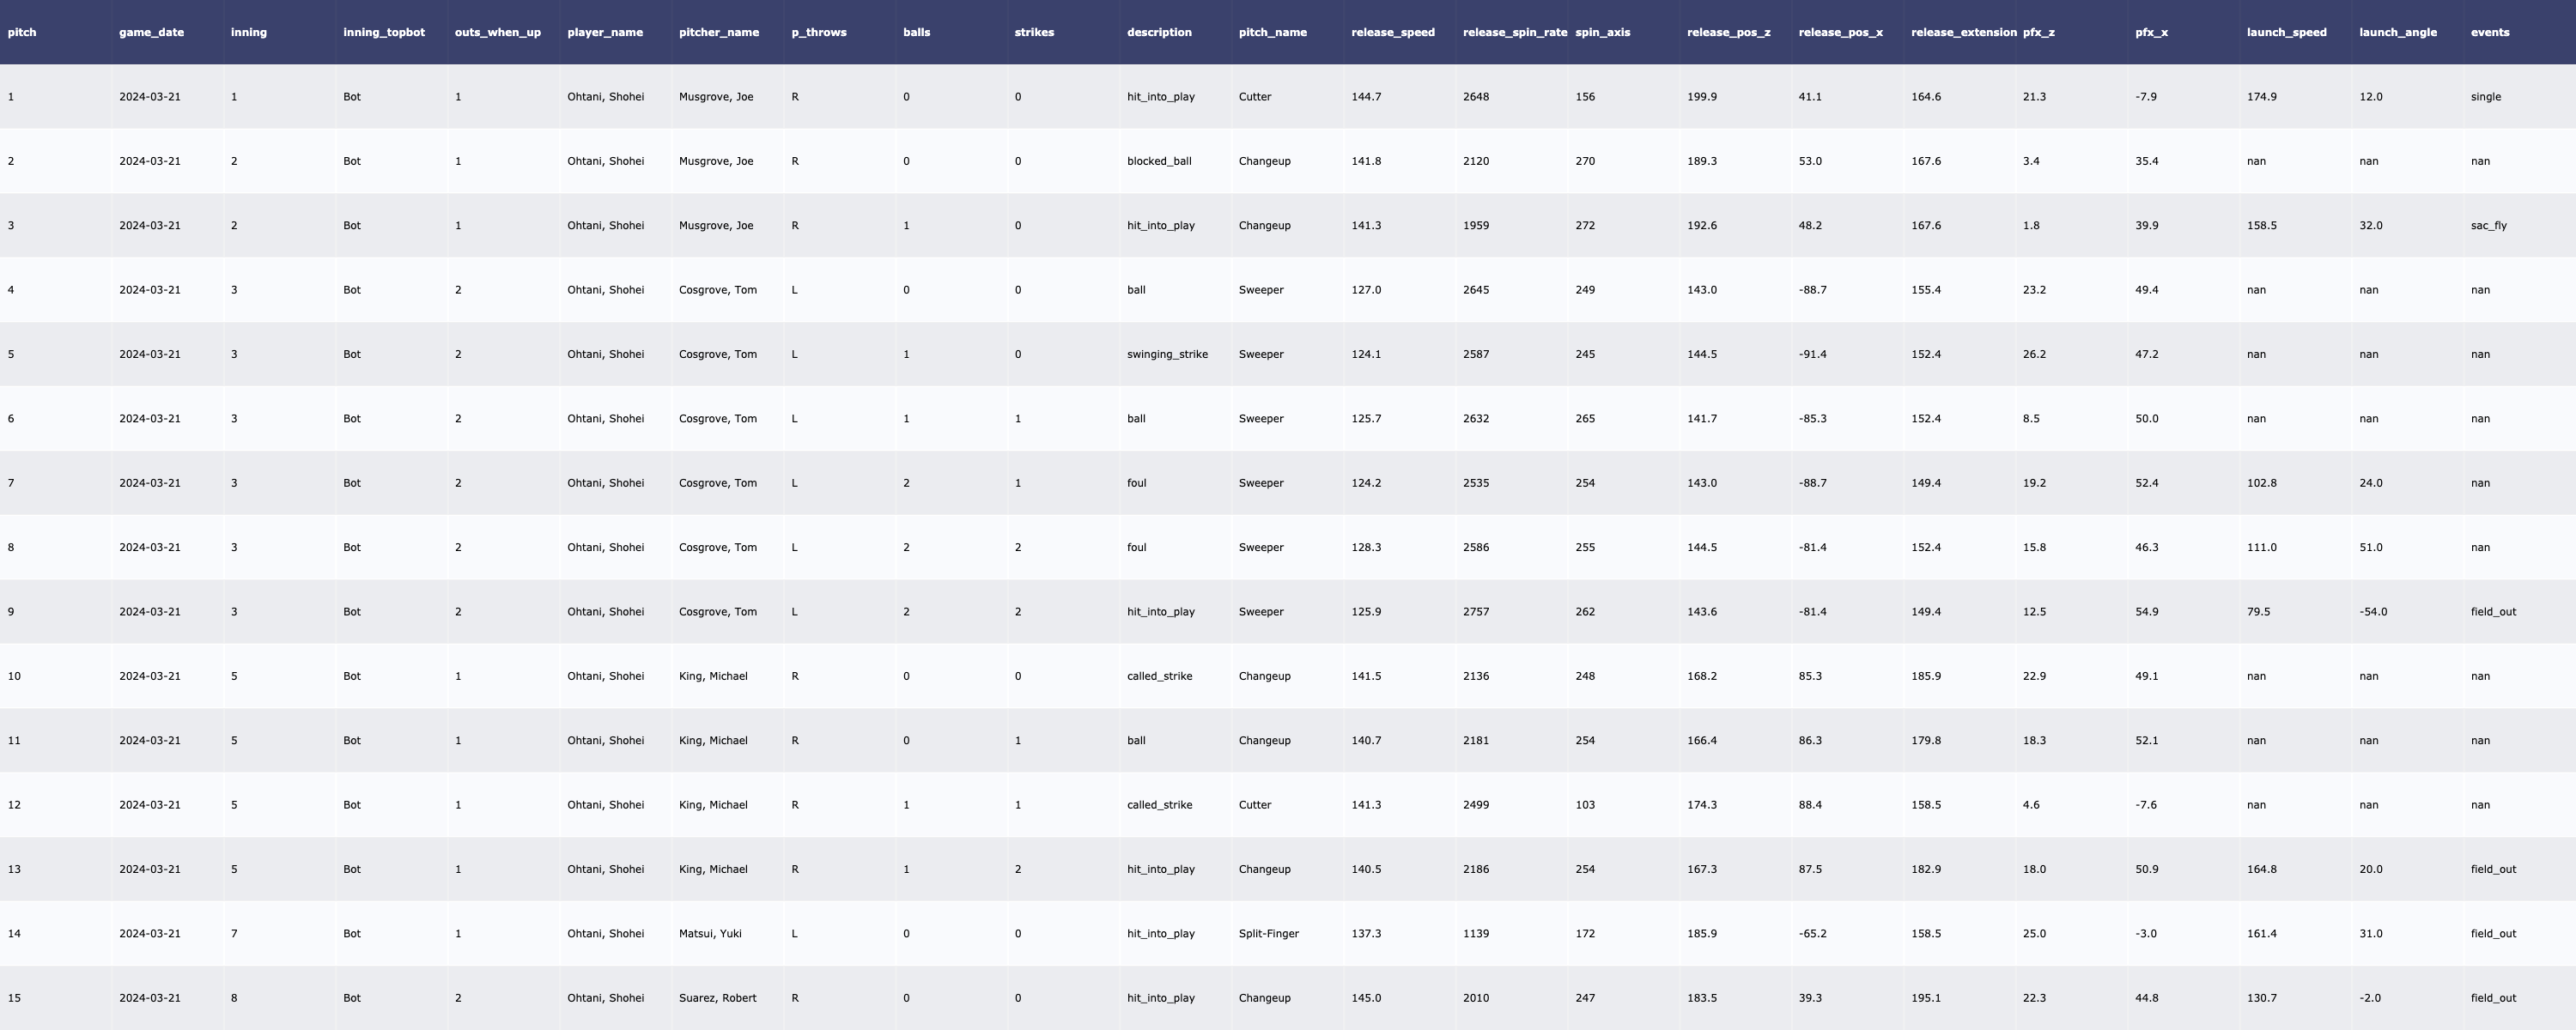Click the pitch column header
Viewport: 2576px width, 1030px height.
point(22,32)
